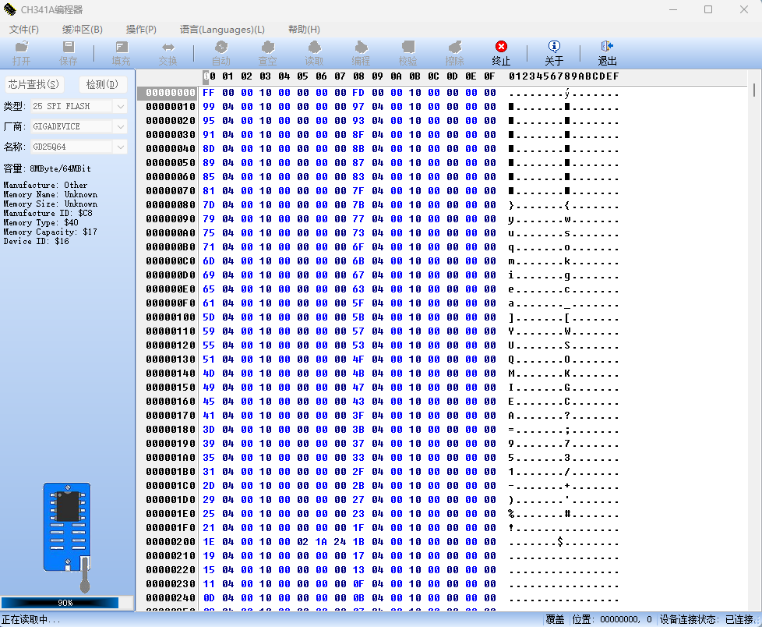
Task: Click the 检测(D) detect button
Action: pyautogui.click(x=102, y=84)
